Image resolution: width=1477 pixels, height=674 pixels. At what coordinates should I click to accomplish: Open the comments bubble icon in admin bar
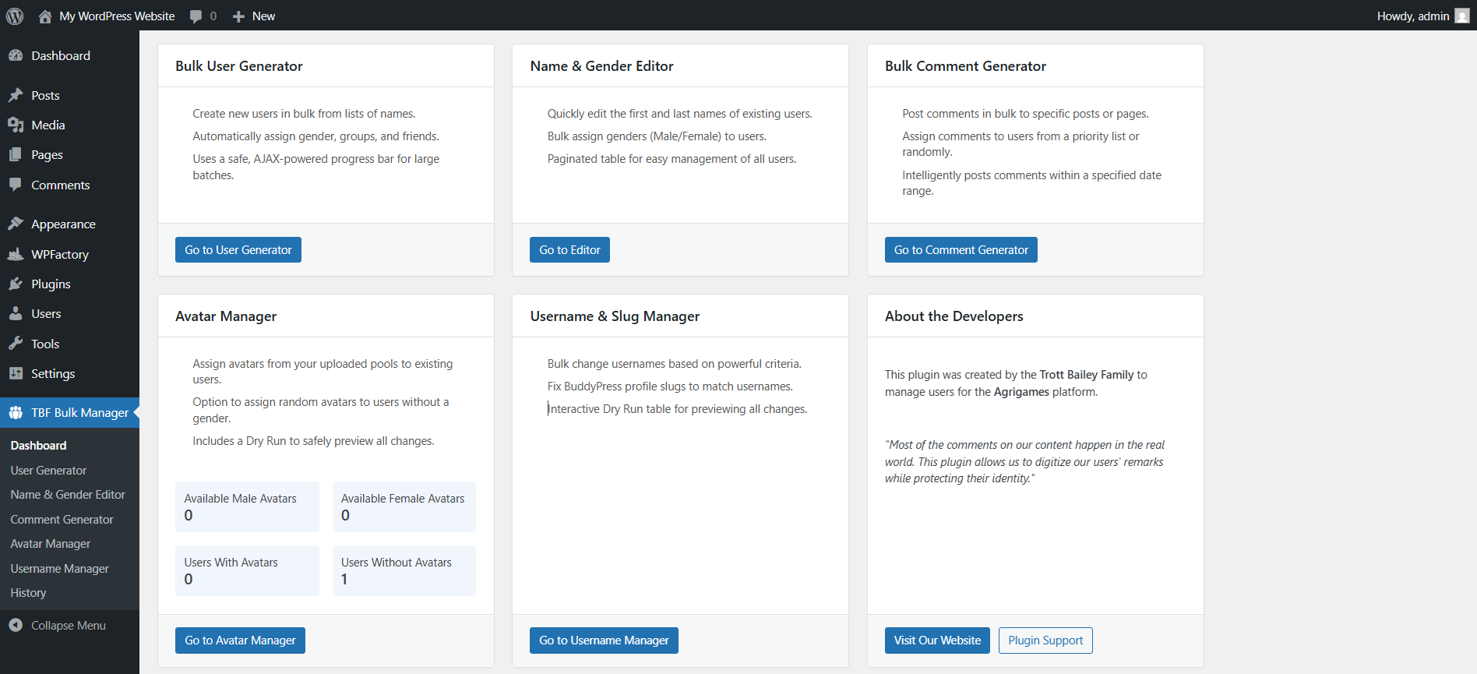(196, 16)
